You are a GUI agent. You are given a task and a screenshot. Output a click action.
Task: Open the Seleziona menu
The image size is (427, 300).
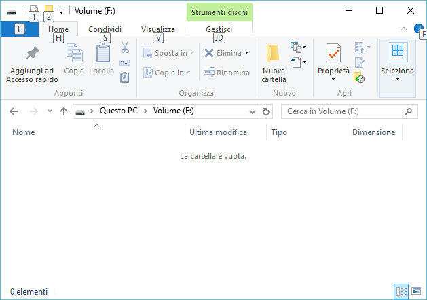[397, 68]
